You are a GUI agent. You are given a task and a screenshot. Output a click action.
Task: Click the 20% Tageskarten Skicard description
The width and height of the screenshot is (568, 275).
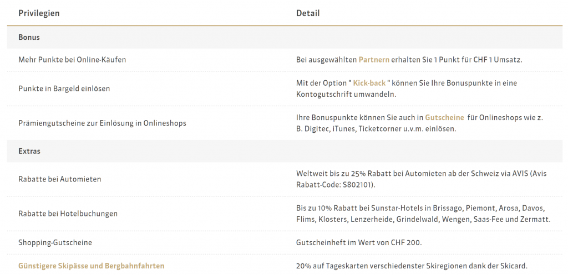412,266
